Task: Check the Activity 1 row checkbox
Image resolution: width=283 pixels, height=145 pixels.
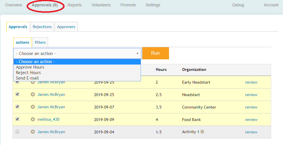Action: pos(17,131)
